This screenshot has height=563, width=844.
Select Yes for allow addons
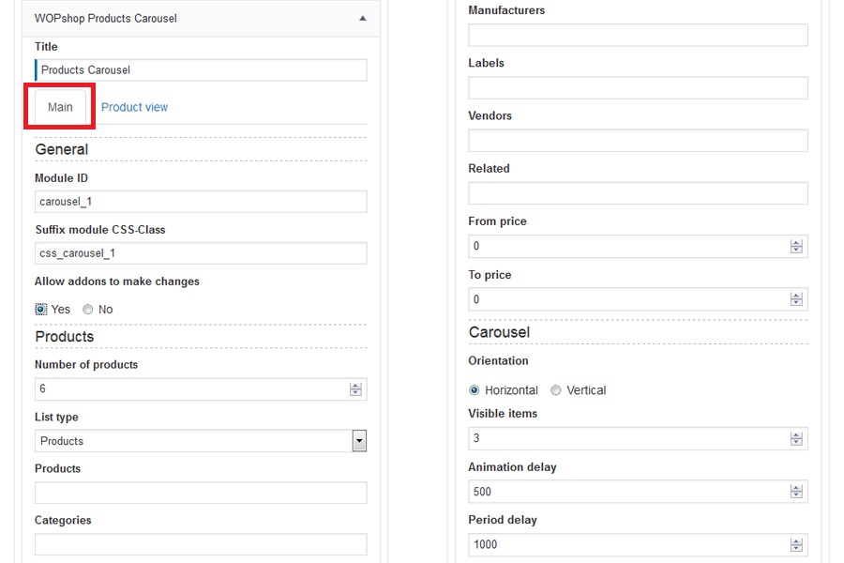pos(41,309)
